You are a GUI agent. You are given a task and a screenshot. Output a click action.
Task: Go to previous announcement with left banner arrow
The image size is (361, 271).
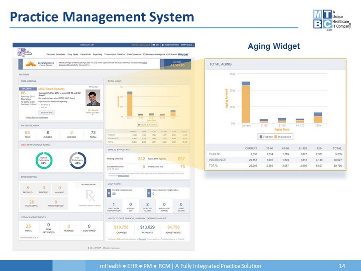coord(20,64)
